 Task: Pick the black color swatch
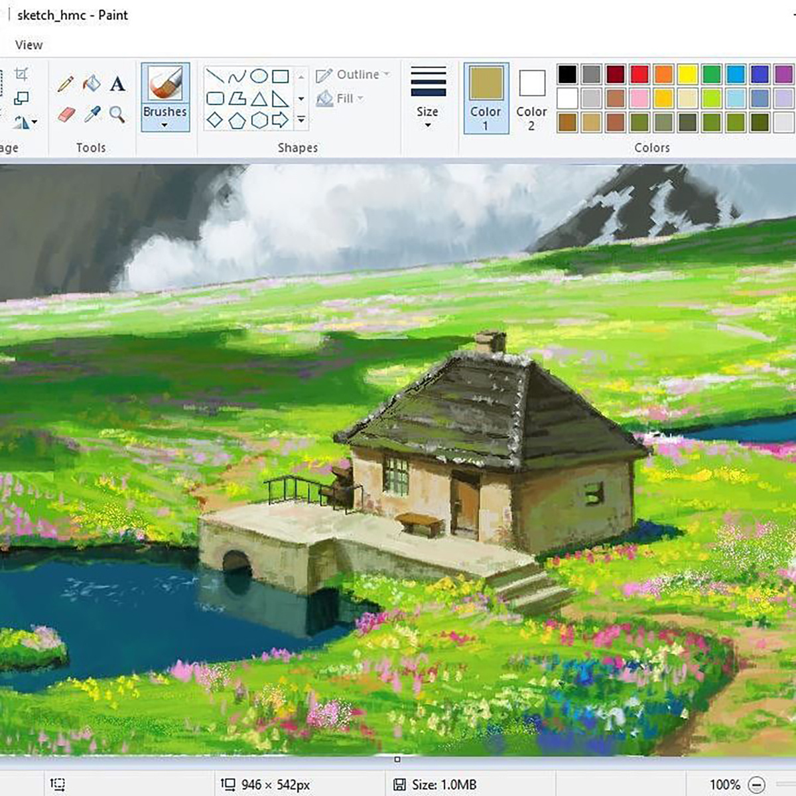[567, 74]
